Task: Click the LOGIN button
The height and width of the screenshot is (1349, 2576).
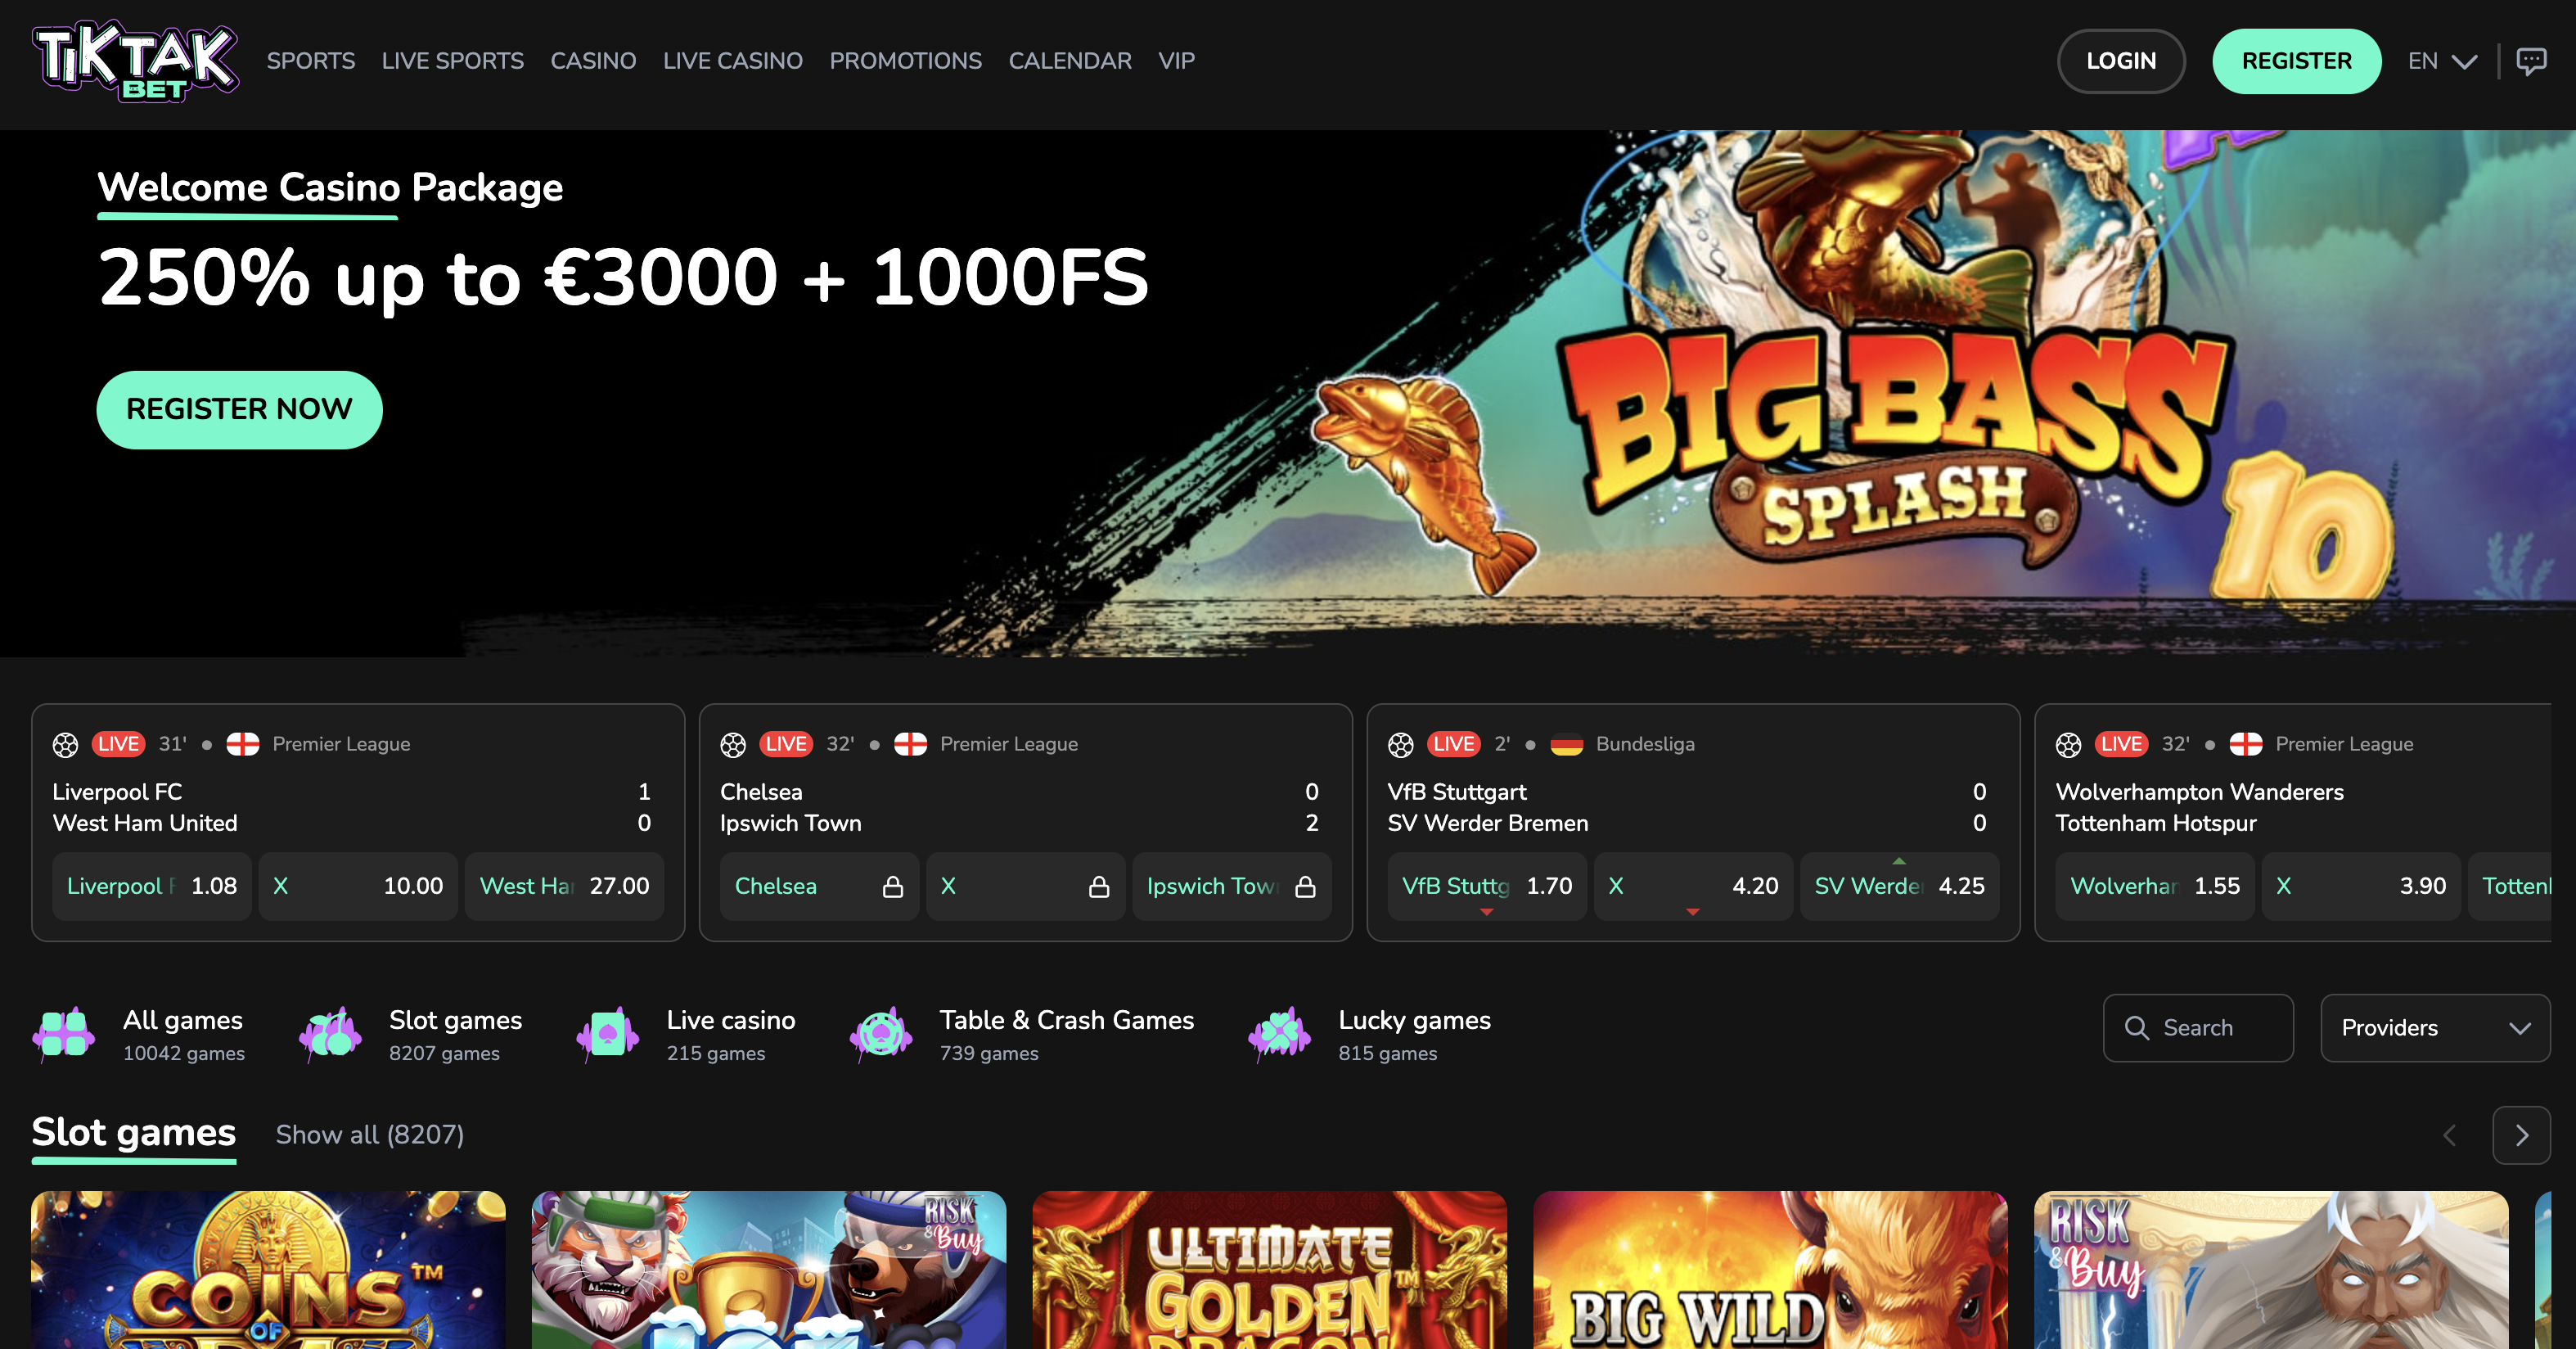Action: [x=2121, y=61]
